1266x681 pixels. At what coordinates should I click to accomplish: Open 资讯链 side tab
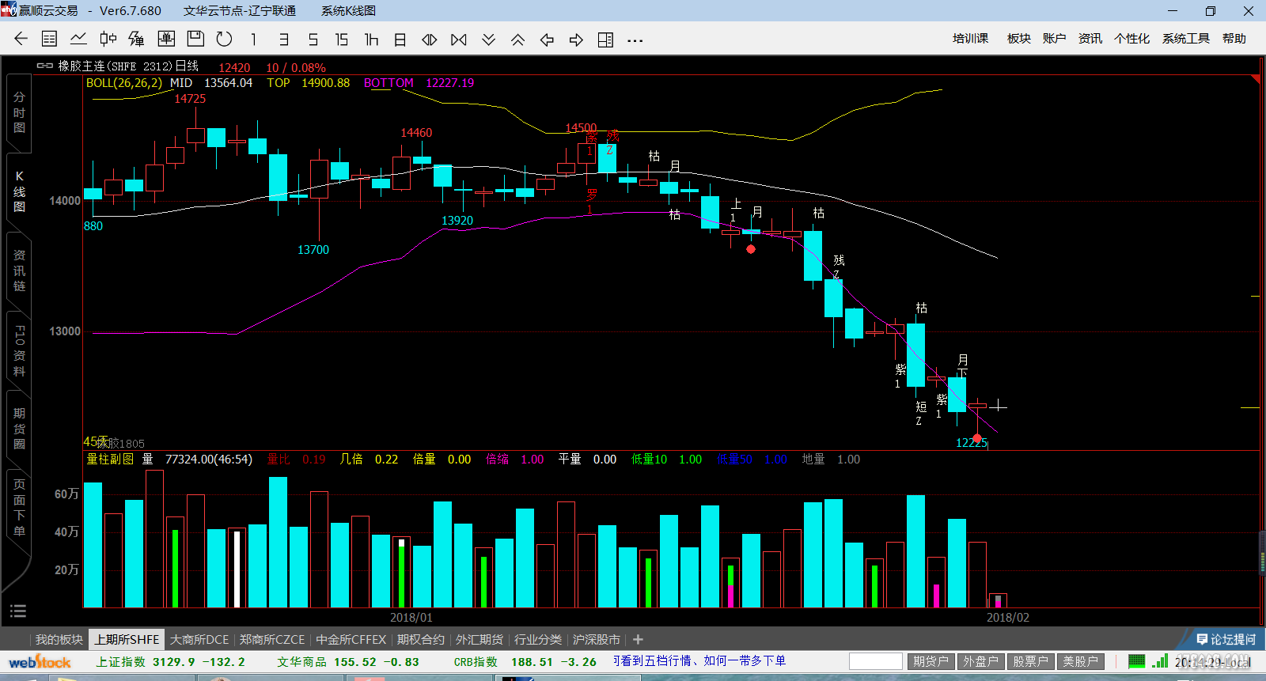click(x=19, y=271)
